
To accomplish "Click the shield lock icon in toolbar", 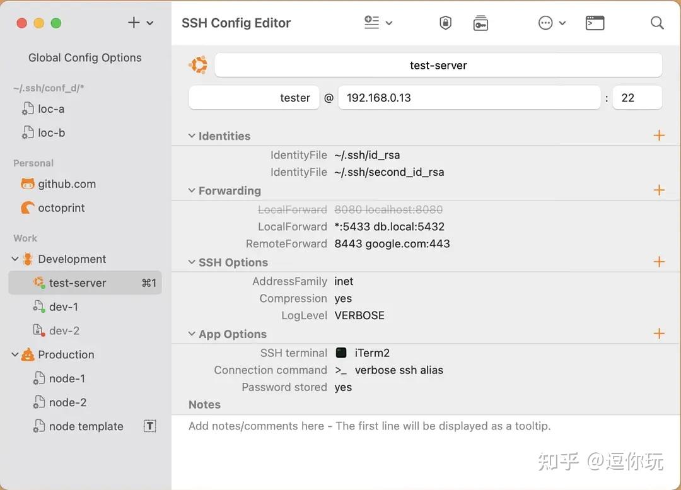I will click(x=445, y=23).
